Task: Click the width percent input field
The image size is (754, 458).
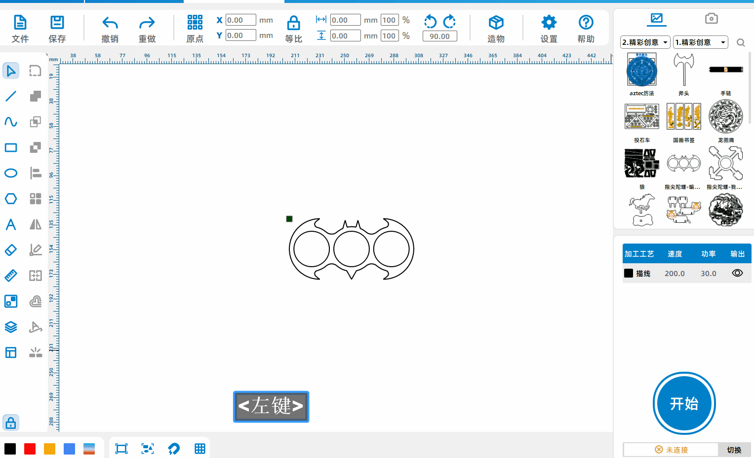Action: coord(390,20)
